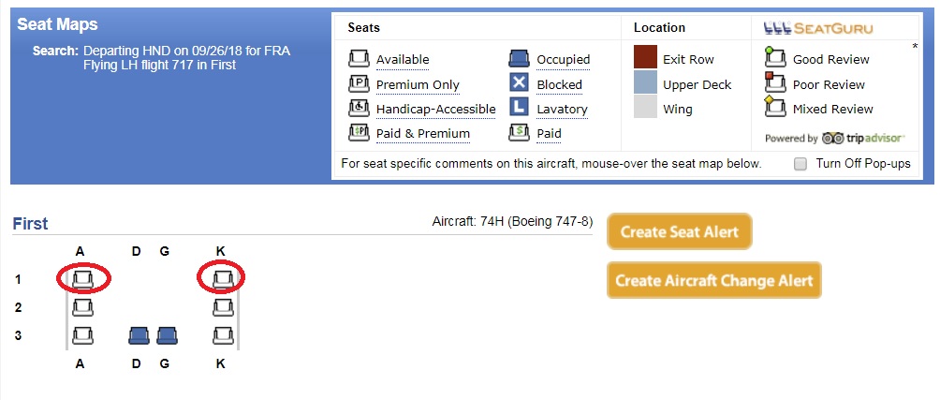This screenshot has height=400, width=940.
Task: Click occupied seat 3G
Action: [167, 335]
